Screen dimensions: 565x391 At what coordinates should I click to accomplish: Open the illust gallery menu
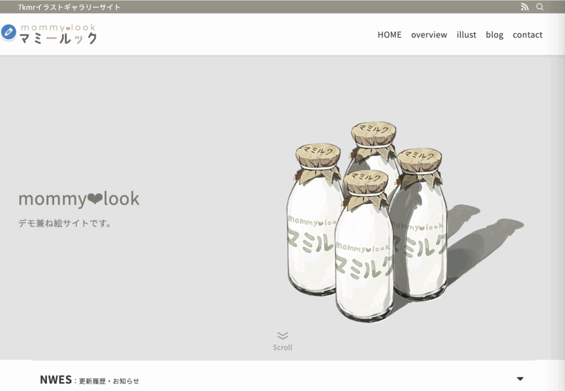(x=466, y=35)
